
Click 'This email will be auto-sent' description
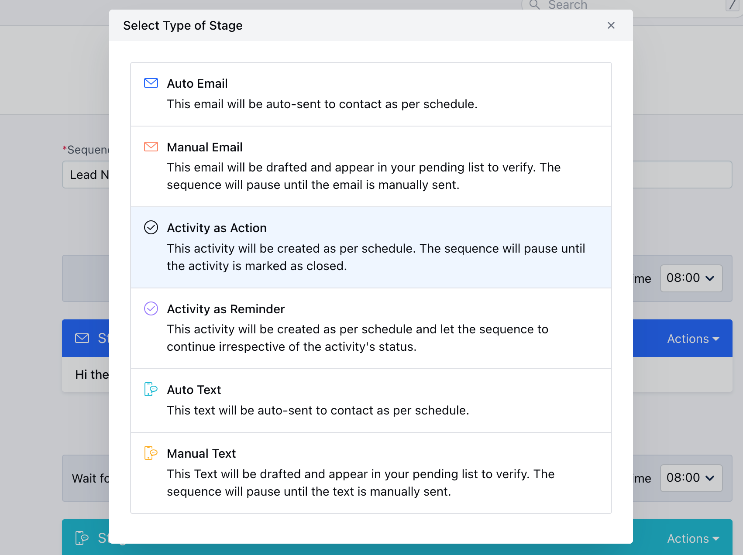point(322,104)
